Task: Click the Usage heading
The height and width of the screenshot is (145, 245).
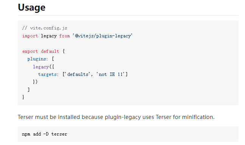Action: (31, 7)
